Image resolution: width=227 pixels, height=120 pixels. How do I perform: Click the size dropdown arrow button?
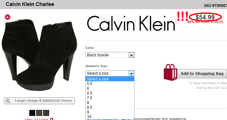(131, 73)
